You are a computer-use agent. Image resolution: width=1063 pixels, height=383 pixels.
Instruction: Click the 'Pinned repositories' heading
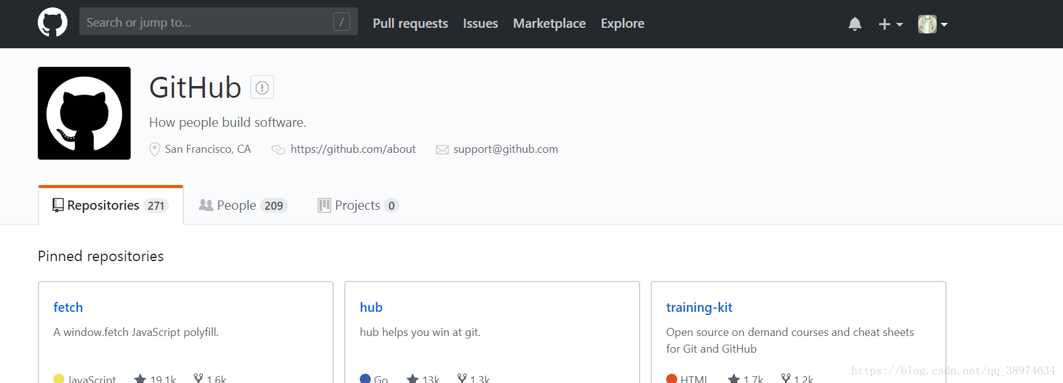click(100, 256)
